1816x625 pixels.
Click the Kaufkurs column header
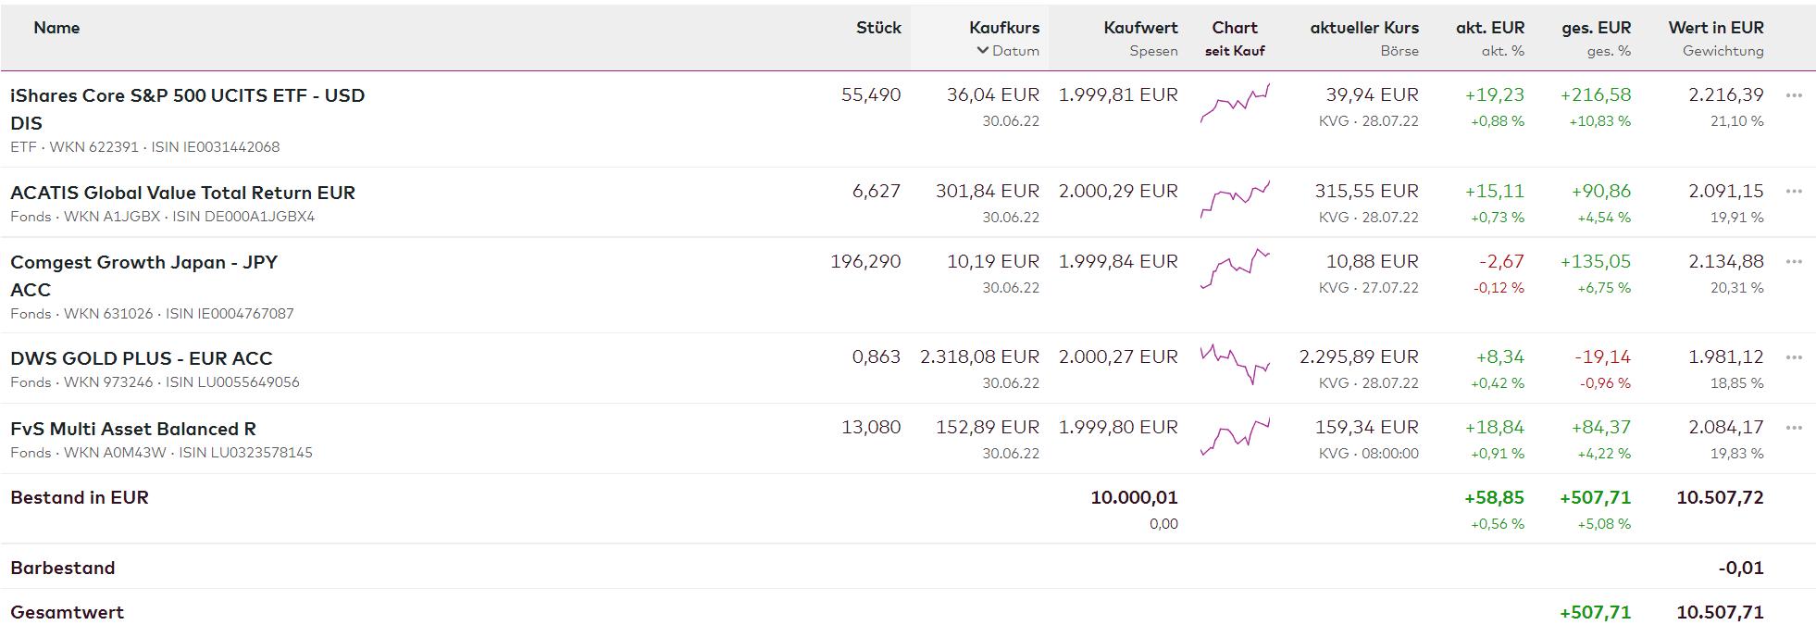pos(1004,28)
